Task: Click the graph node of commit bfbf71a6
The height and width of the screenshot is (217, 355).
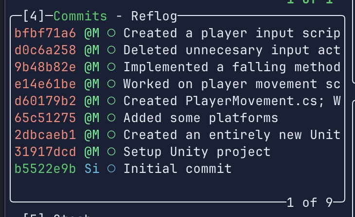Action: [x=111, y=33]
